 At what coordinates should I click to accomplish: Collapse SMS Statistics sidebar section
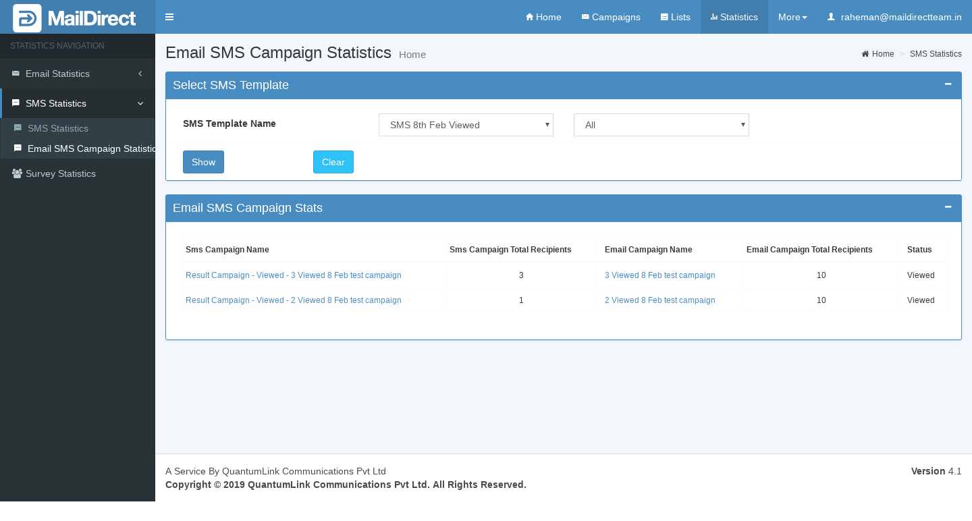[78, 103]
